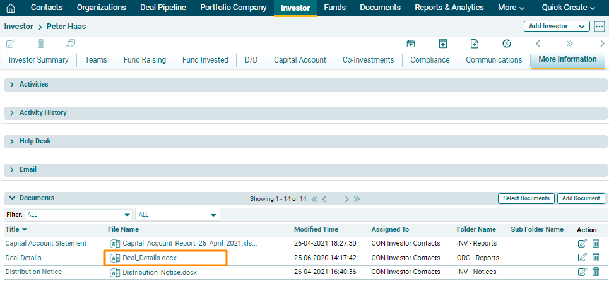This screenshot has height=281, width=609.
Task: Click the calendar event icon in toolbar
Action: (411, 44)
